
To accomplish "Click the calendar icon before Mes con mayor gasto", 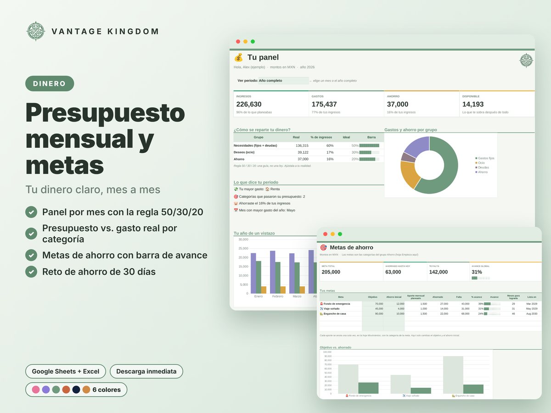I will (x=236, y=210).
